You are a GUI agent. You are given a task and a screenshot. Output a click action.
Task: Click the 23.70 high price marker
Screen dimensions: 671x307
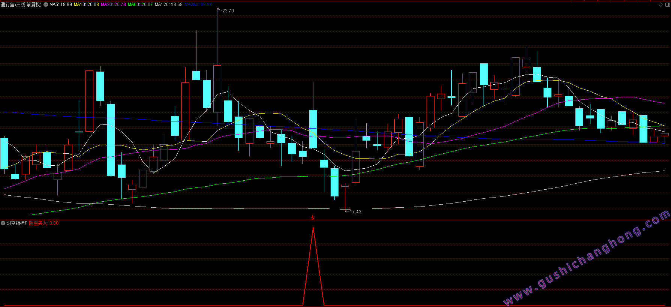[x=228, y=11]
